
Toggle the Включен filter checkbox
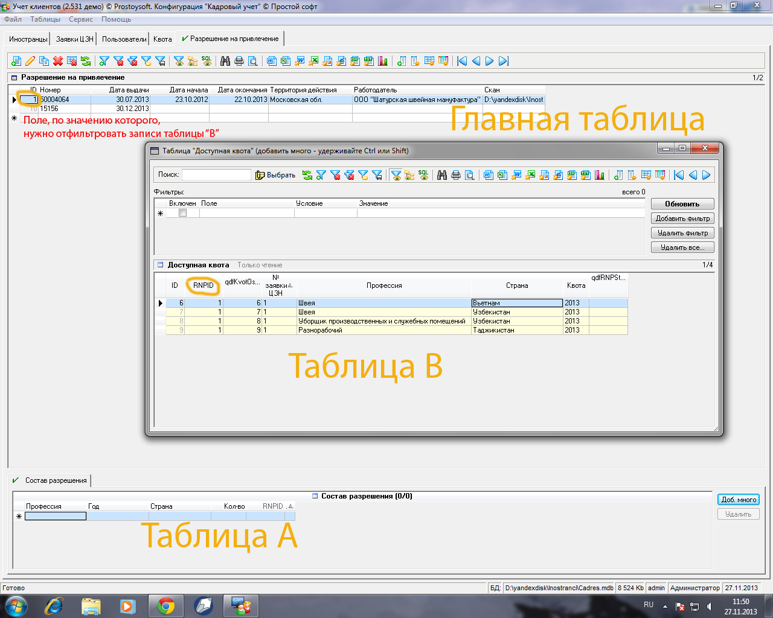[182, 213]
